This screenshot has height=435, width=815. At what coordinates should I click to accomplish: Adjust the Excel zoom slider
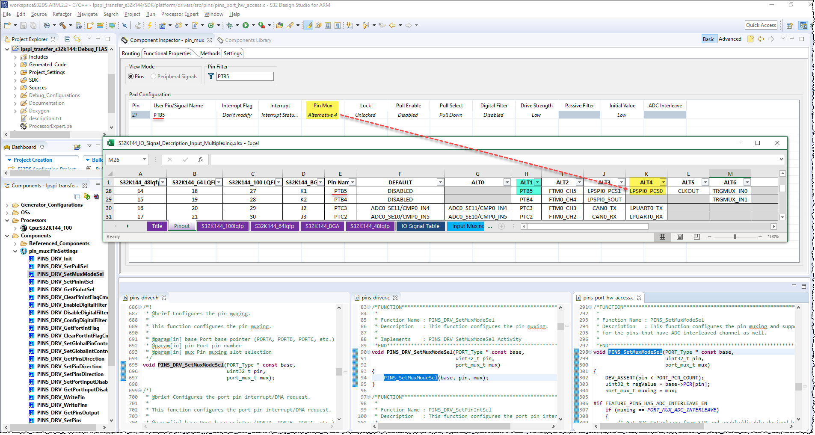coord(735,237)
